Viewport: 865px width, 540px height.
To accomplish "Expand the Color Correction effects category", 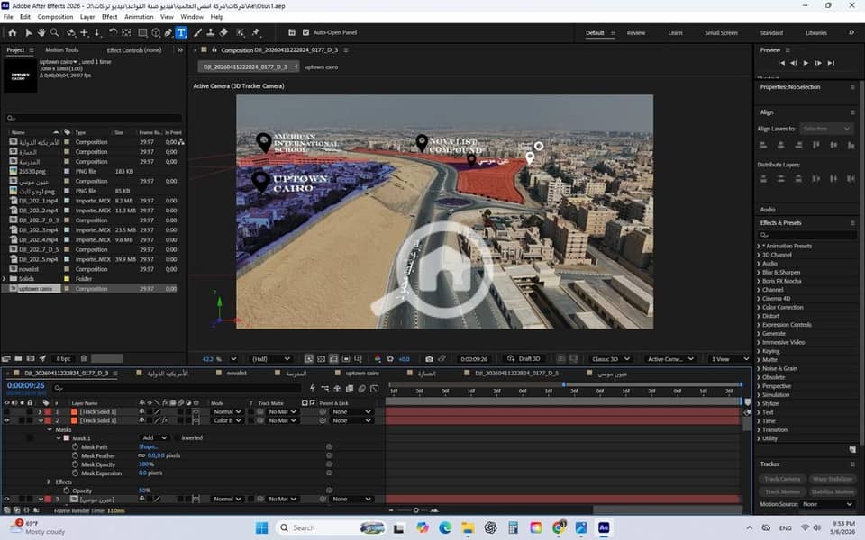I will 759,308.
